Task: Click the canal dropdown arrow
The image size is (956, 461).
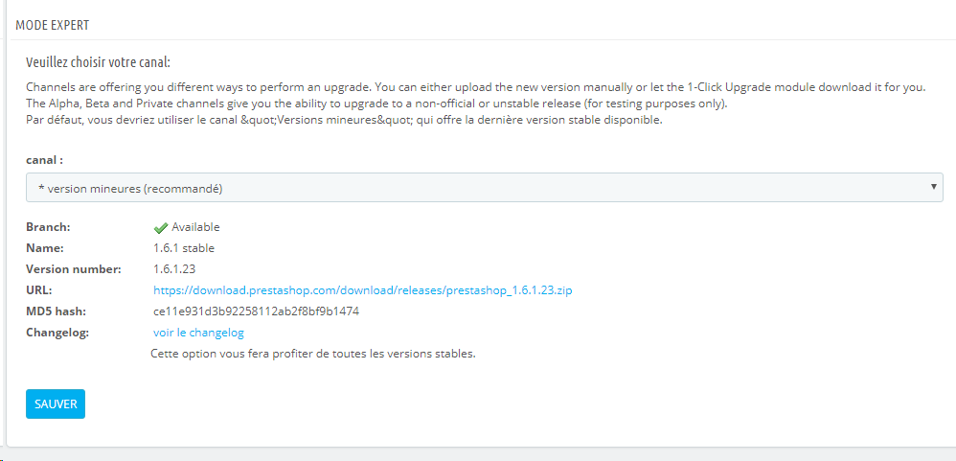Action: coord(934,187)
